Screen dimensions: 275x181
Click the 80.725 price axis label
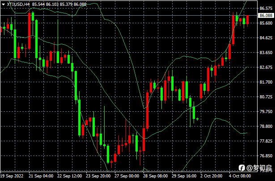coord(266,97)
